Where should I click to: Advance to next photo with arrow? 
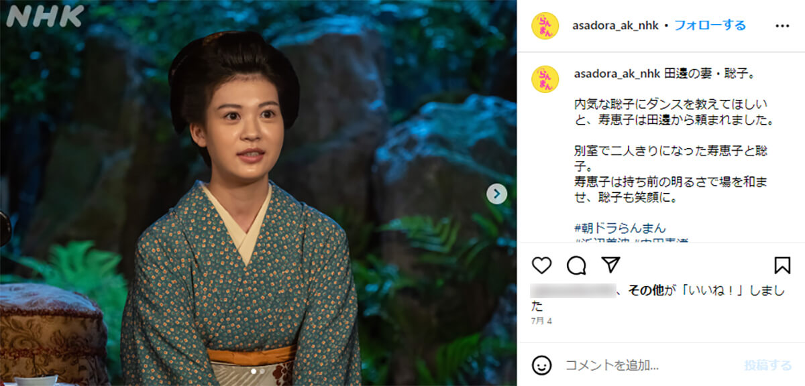[x=496, y=194]
